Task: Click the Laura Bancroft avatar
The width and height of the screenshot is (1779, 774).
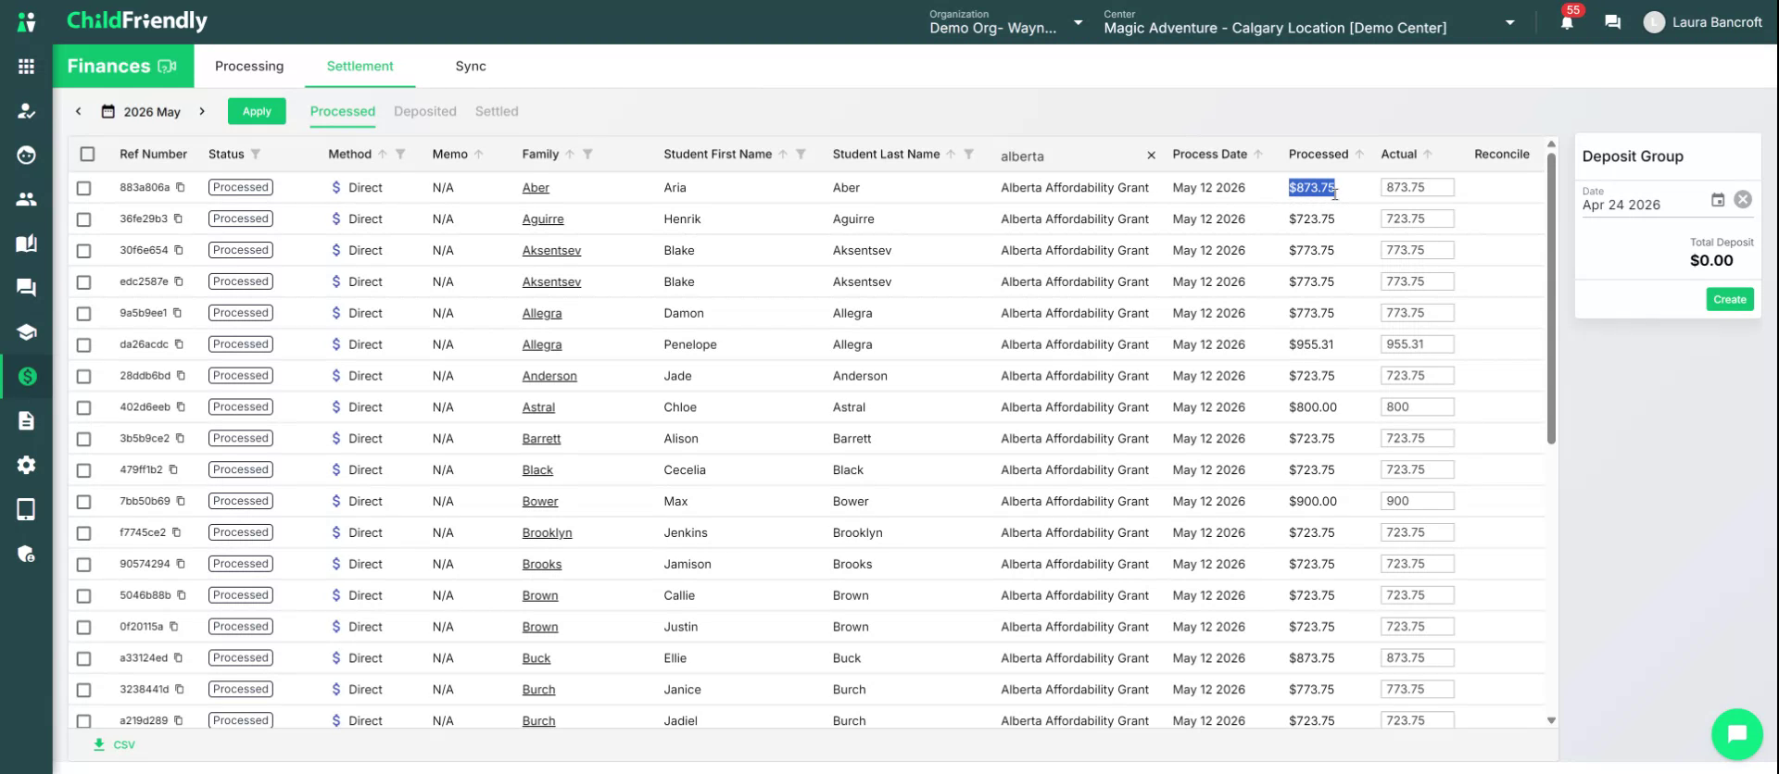Action: 1654,22
